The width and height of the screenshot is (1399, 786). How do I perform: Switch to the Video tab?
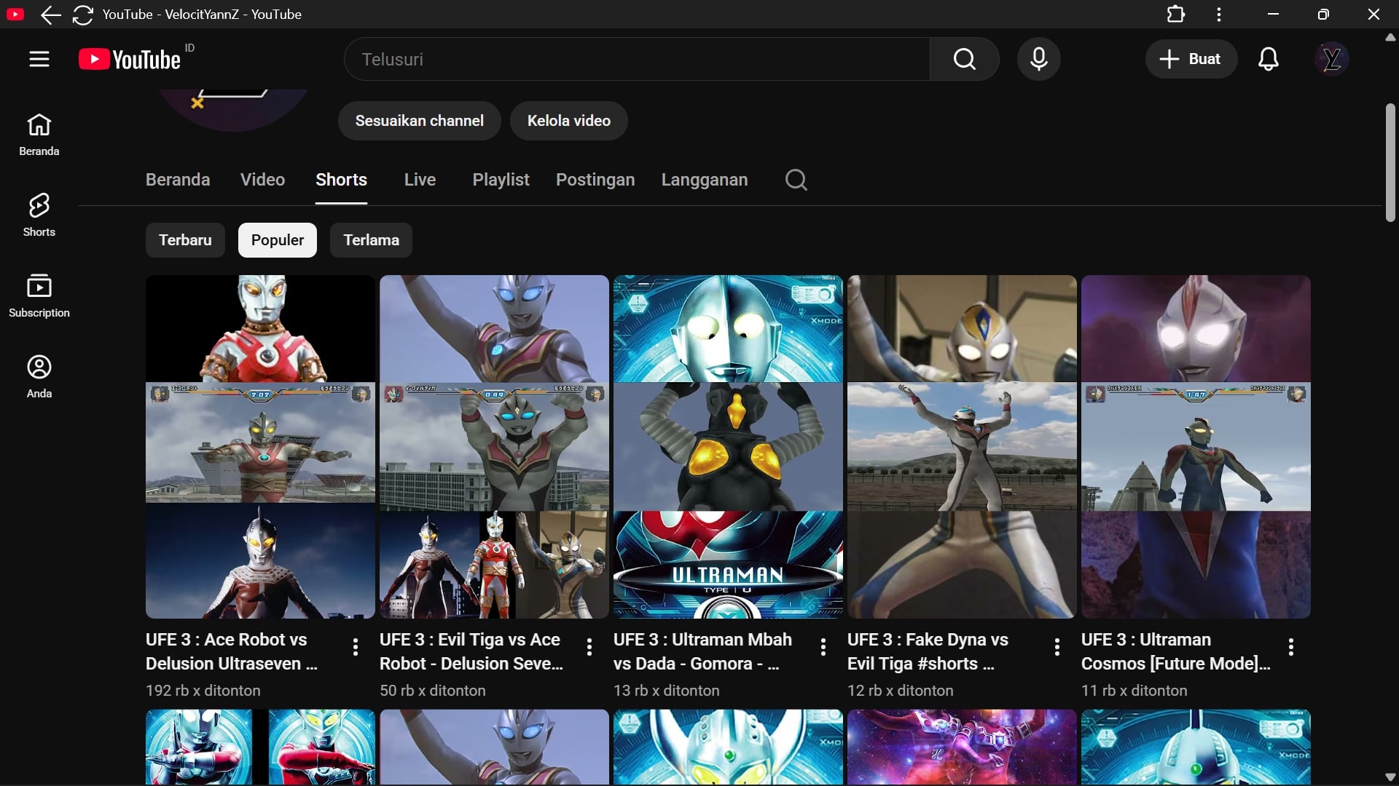[262, 180]
